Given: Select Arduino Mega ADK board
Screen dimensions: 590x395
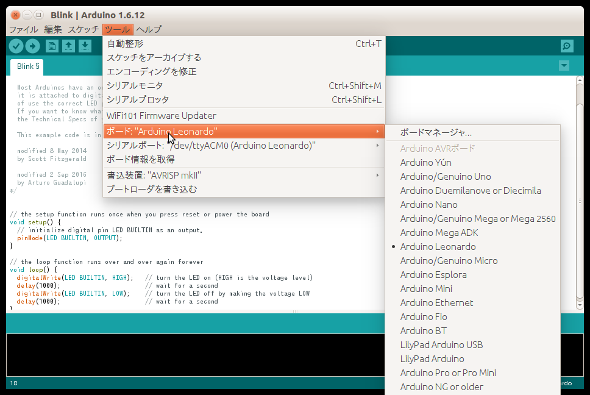Looking at the screenshot, I should point(472,232).
